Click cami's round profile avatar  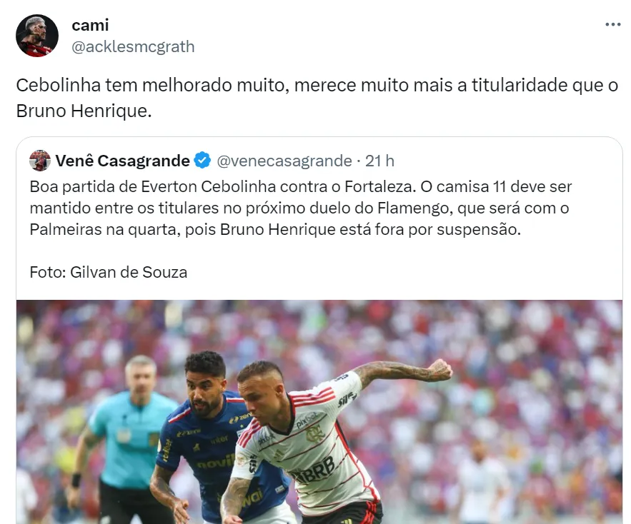coord(37,36)
